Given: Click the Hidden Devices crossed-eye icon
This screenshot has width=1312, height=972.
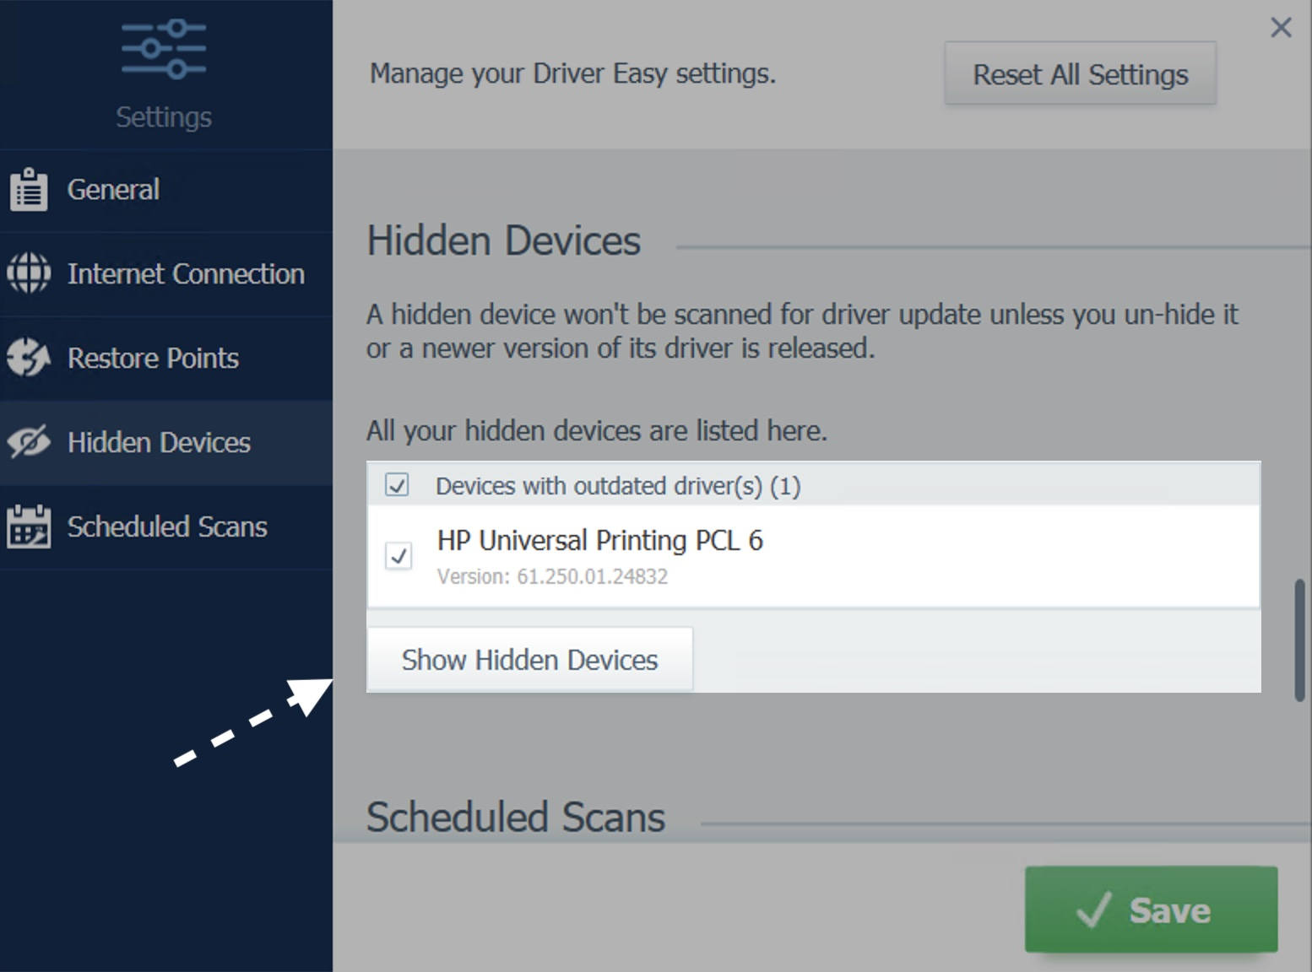Looking at the screenshot, I should point(28,441).
